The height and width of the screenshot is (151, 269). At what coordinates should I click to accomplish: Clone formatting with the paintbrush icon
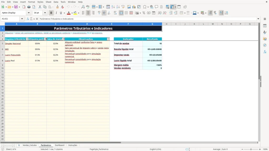58,7
